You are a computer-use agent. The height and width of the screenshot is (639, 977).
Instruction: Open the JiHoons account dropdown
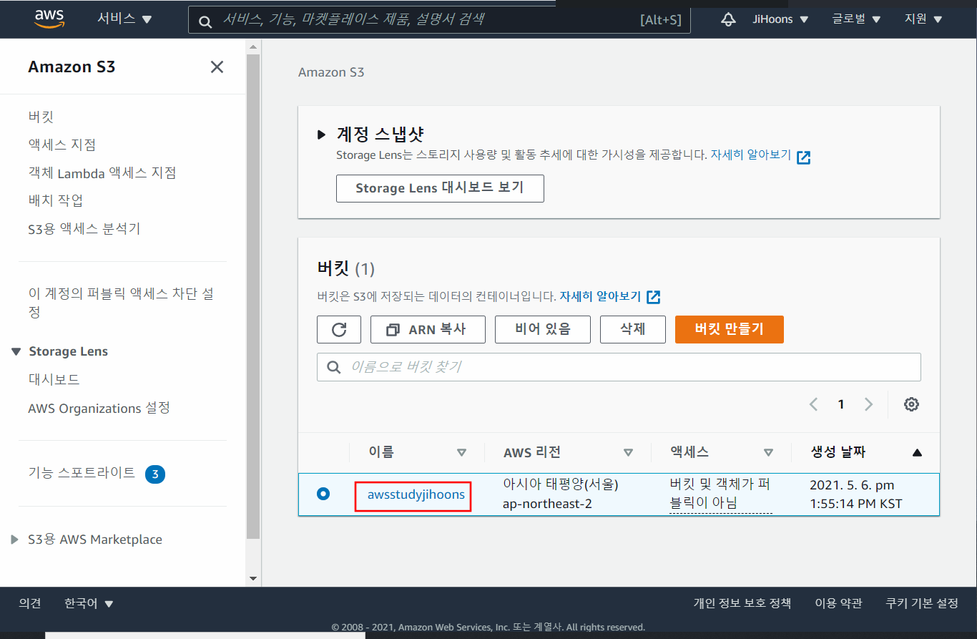coord(780,19)
